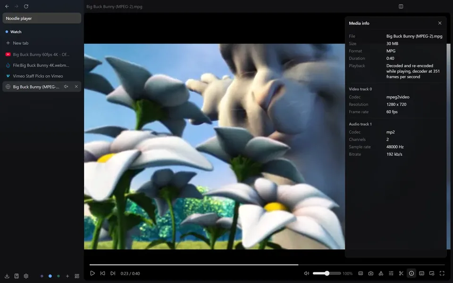Switch to the green workspace dot
The height and width of the screenshot is (283, 453).
pyautogui.click(x=59, y=276)
